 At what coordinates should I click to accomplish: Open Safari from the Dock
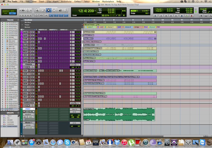[53, 142]
